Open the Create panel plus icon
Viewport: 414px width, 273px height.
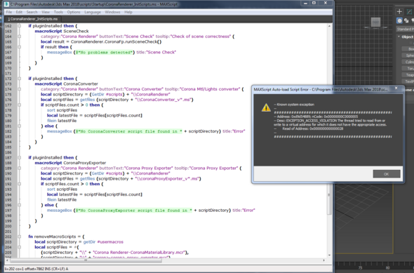click(399, 12)
